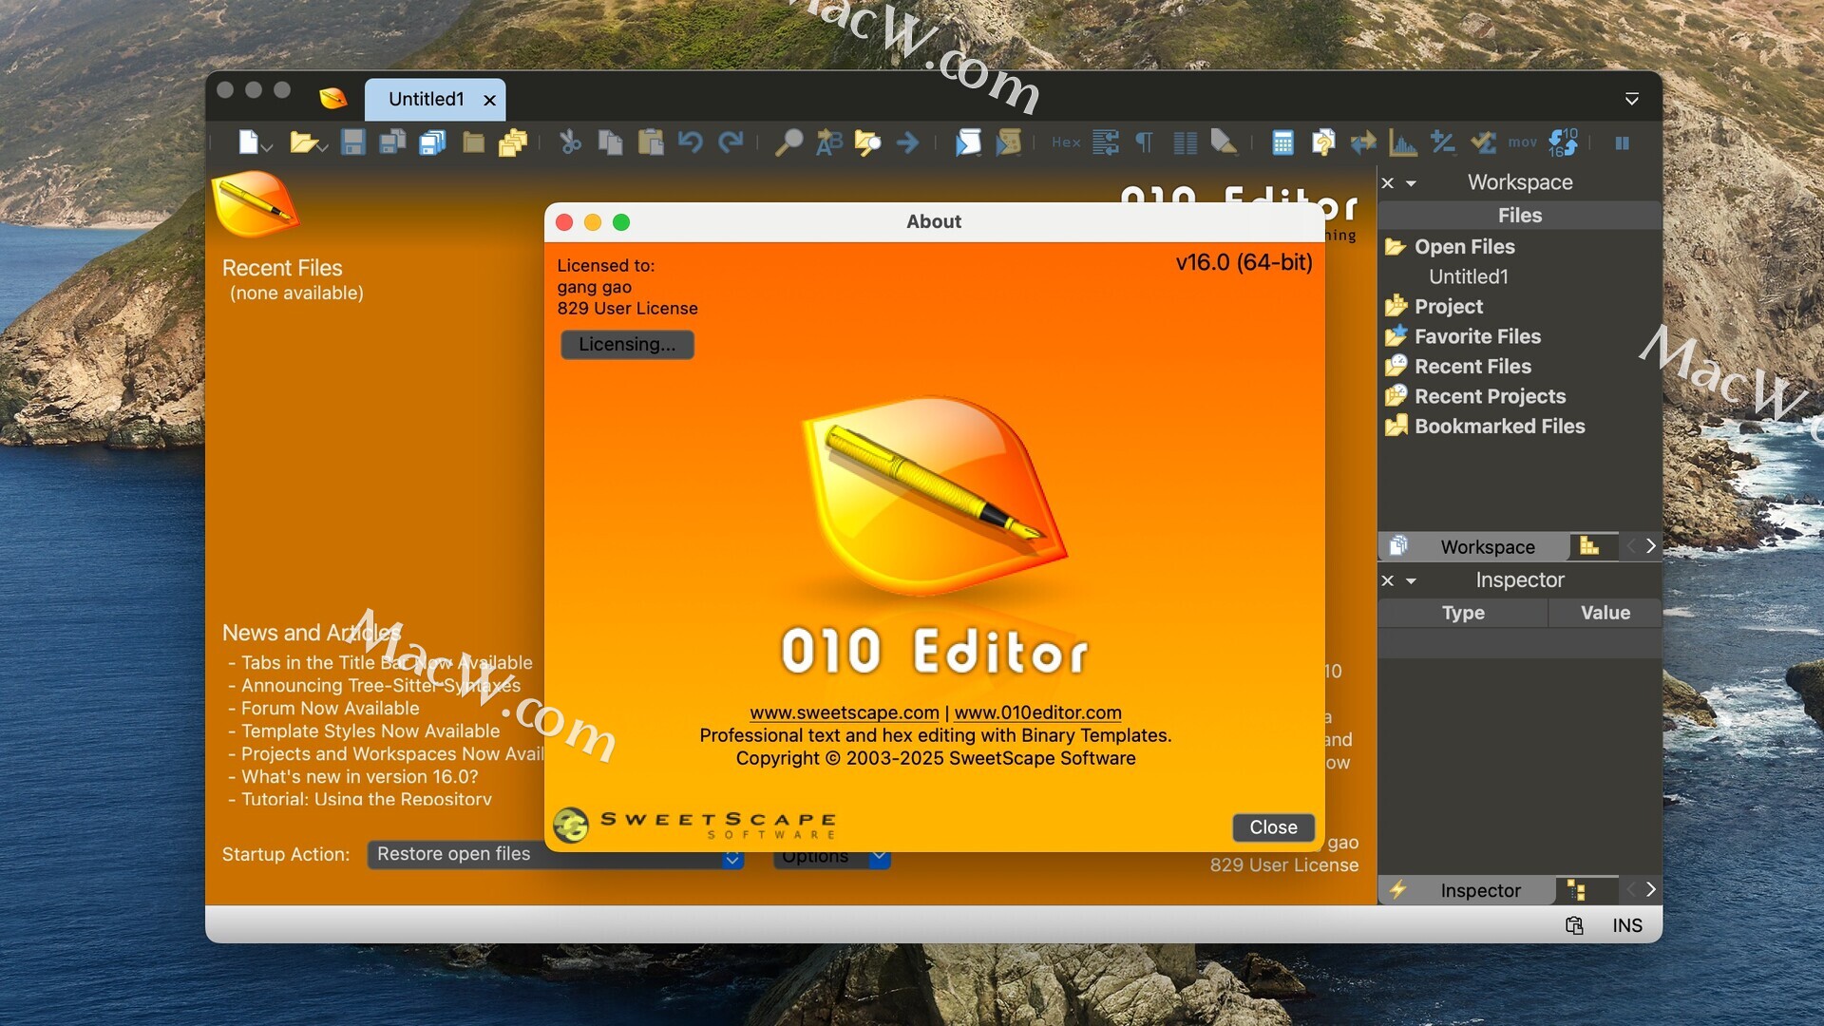
Task: Click the status bar clipboard icon
Action: (1574, 925)
